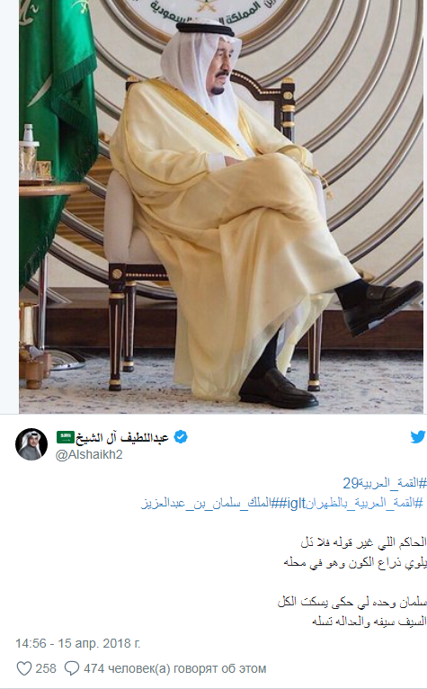
Task: Click the blue verified badge
Action: tap(181, 437)
